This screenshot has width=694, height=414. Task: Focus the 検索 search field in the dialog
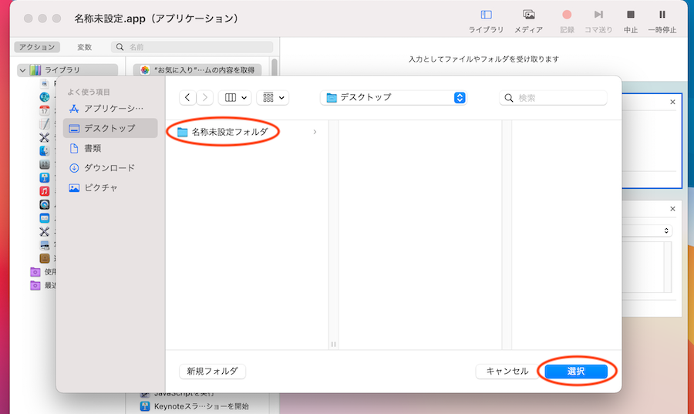tap(553, 98)
